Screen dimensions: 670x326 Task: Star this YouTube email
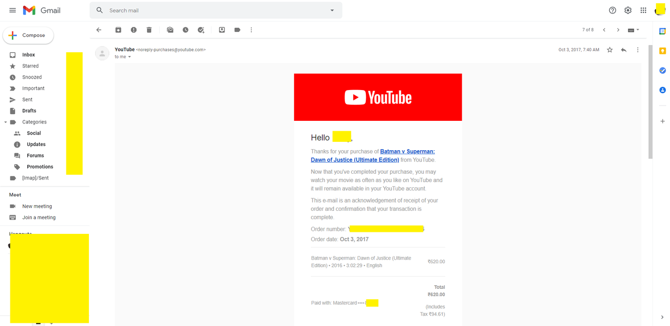click(x=610, y=50)
